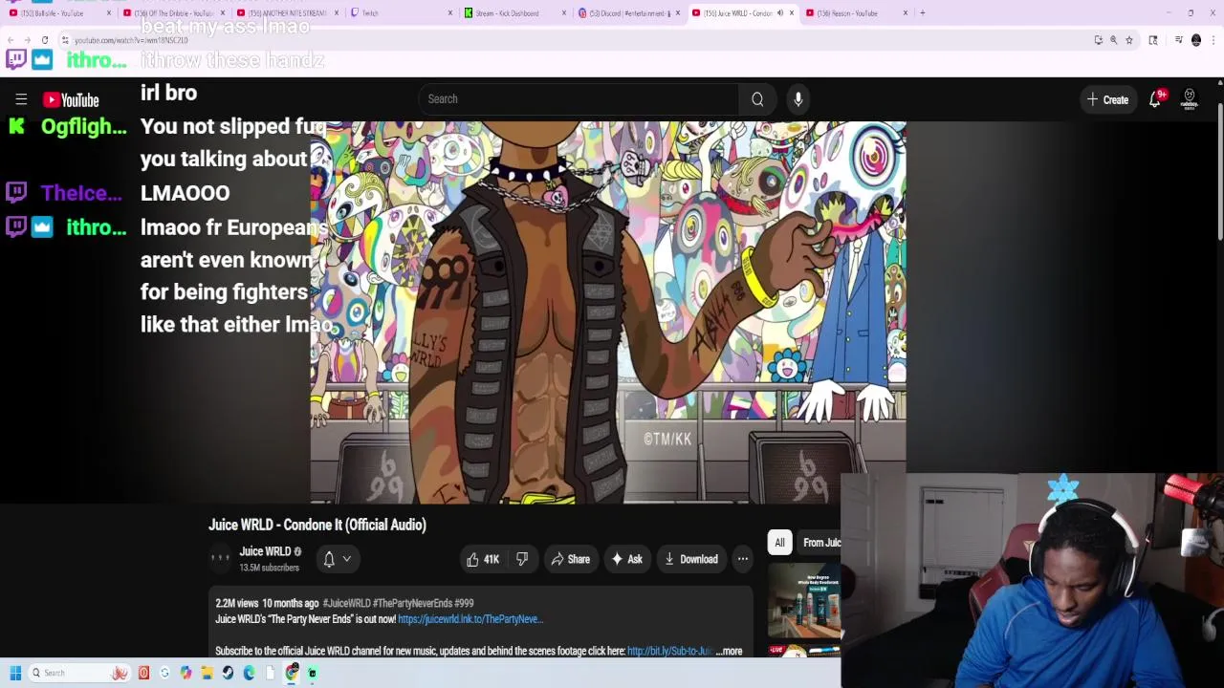Reload the current page
Image resolution: width=1224 pixels, height=688 pixels.
45,40
